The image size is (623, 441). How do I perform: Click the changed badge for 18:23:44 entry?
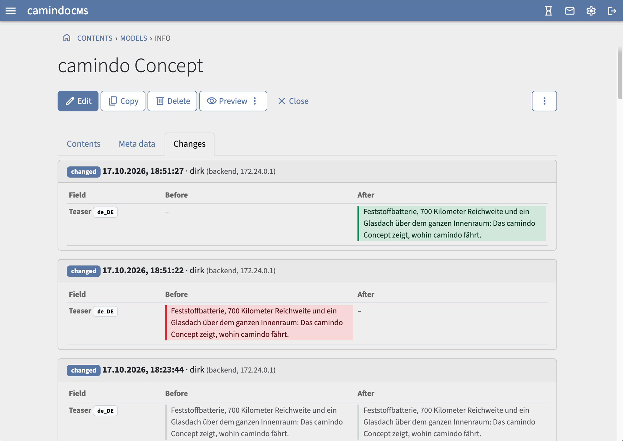pyautogui.click(x=84, y=370)
